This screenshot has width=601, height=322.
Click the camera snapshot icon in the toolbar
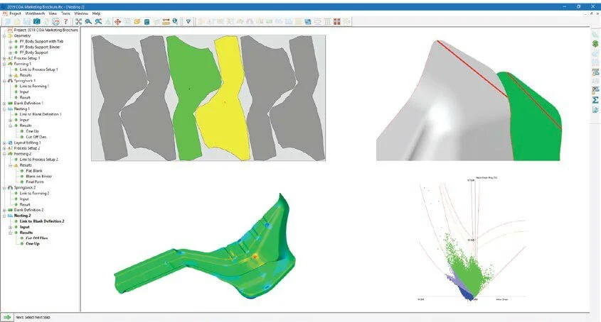tap(37, 22)
